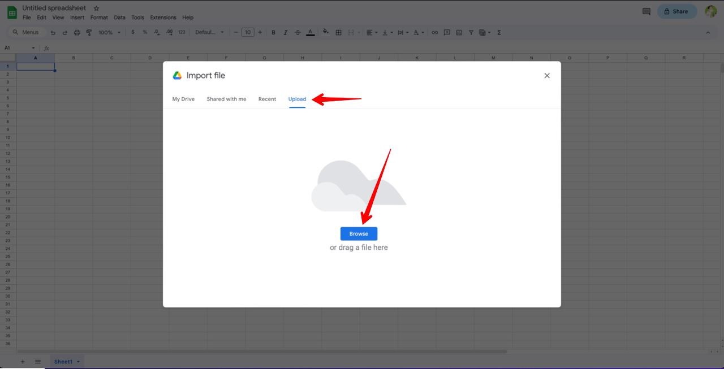Image resolution: width=724 pixels, height=369 pixels.
Task: Toggle italic text formatting
Action: (x=285, y=33)
